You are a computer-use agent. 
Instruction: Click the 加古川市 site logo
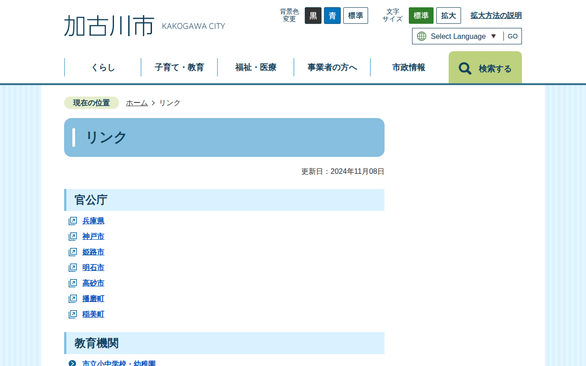coord(145,26)
